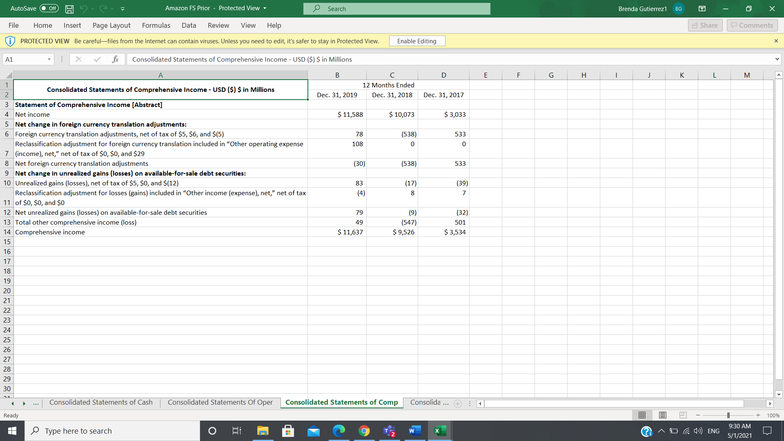Click the Undo icon
Screen dimensions: 784x441
pyautogui.click(x=84, y=9)
